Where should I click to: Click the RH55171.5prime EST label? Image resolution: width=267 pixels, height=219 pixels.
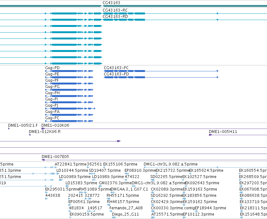[x=123, y=196]
